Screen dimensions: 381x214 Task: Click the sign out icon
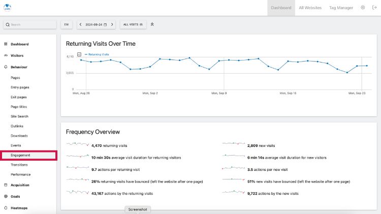pos(374,8)
